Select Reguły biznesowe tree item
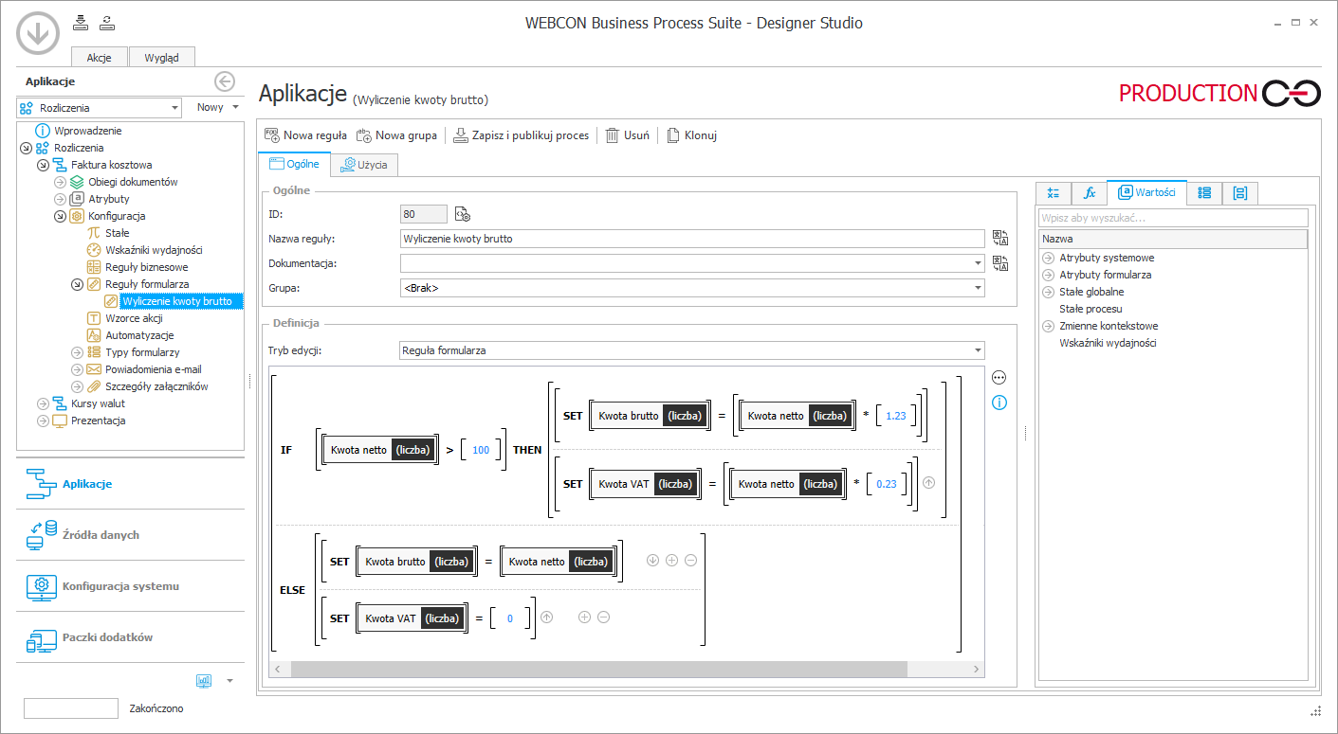The width and height of the screenshot is (1338, 734). 146,267
